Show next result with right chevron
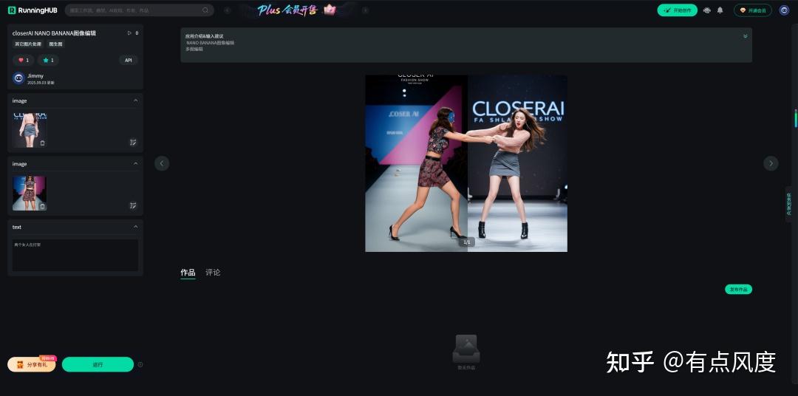798x396 pixels. [771, 163]
